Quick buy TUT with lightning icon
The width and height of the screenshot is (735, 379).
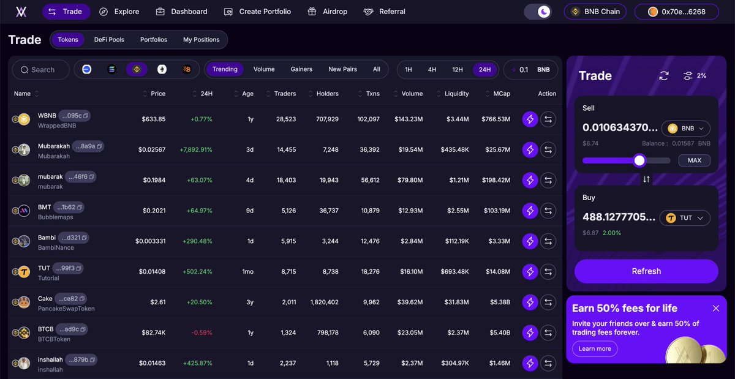[x=530, y=271]
